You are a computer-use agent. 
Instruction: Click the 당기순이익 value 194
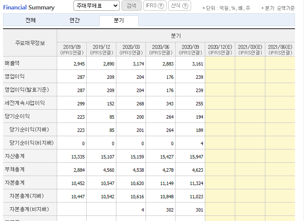[199, 117]
